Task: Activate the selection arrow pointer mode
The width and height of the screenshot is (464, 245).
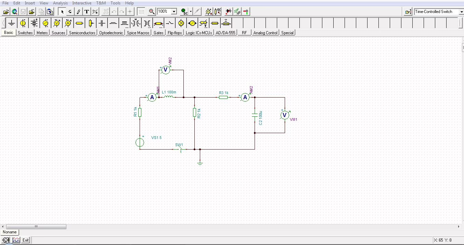Action: click(62, 12)
